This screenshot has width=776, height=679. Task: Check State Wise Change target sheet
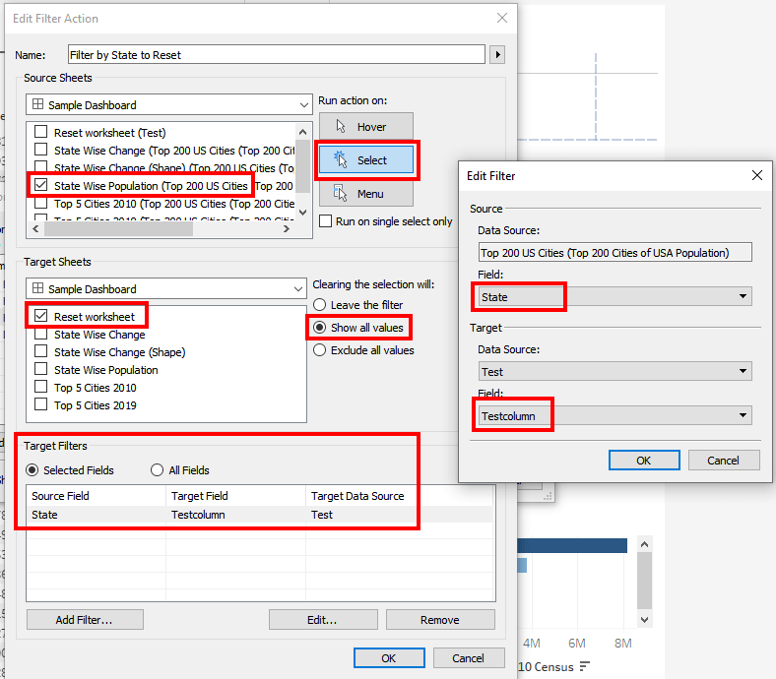pyautogui.click(x=41, y=334)
